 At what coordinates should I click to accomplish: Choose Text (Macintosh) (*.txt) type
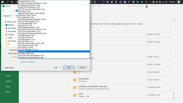(x=54, y=35)
